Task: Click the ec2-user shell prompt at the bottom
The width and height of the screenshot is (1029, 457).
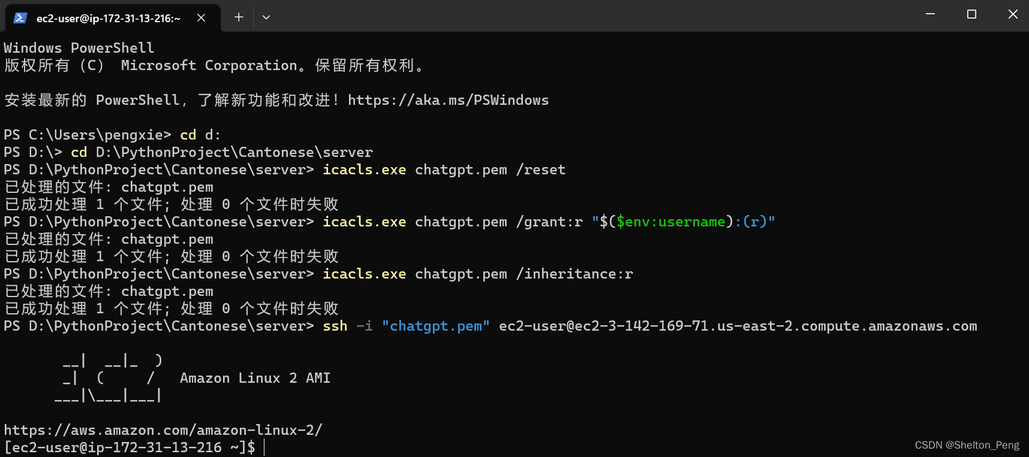Action: click(x=130, y=447)
